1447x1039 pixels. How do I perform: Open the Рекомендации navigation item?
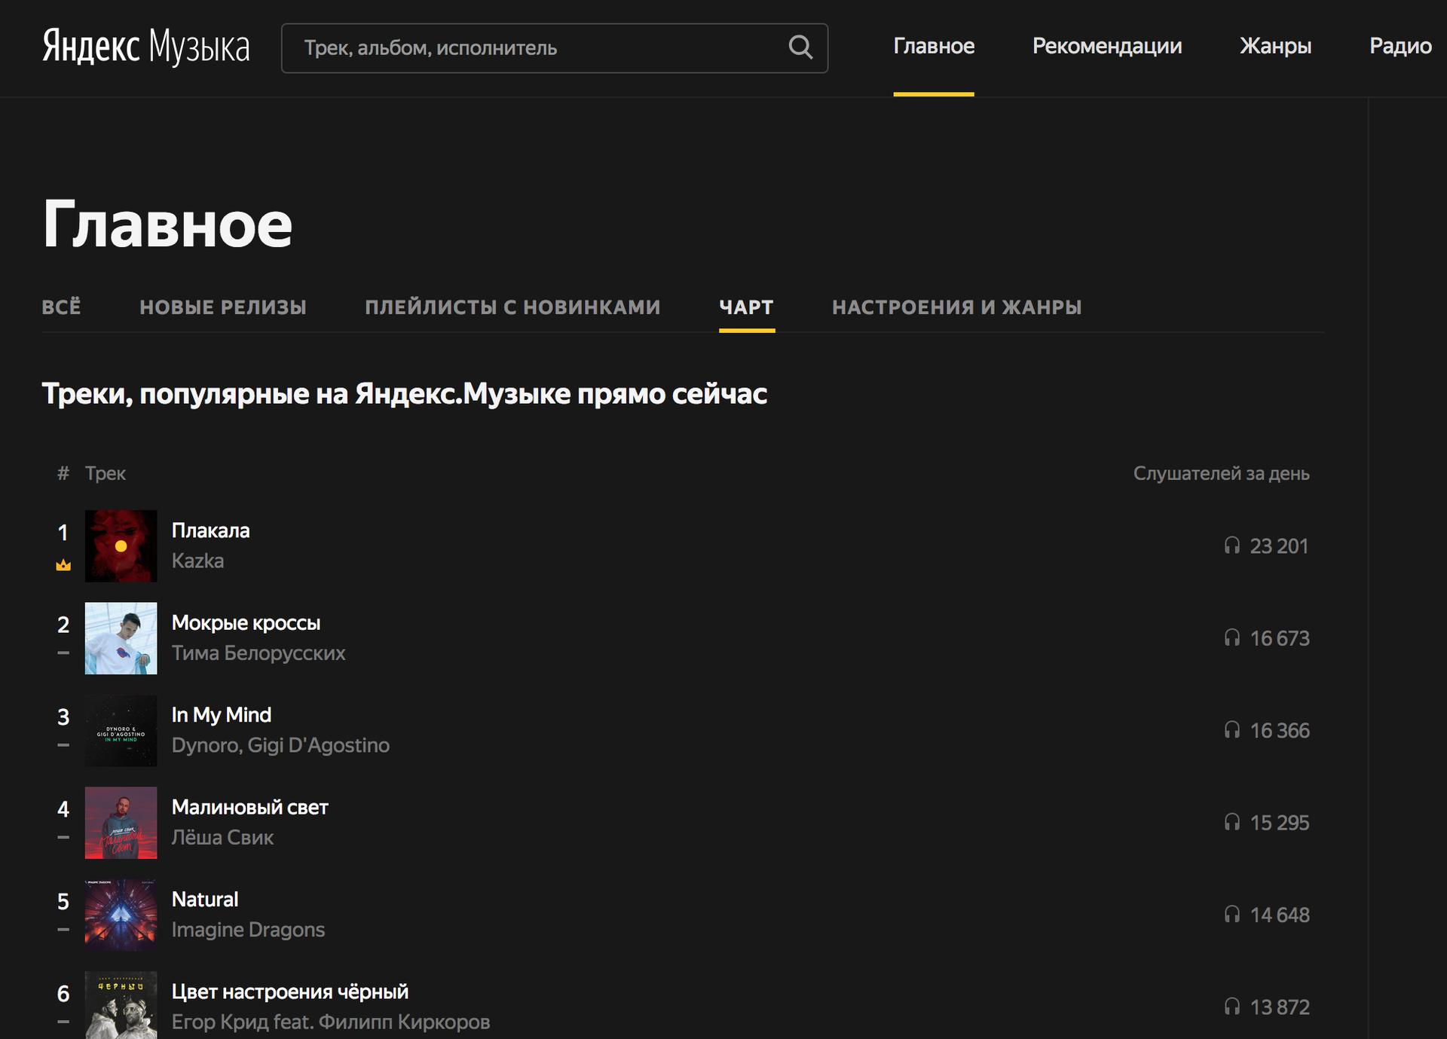pyautogui.click(x=1106, y=46)
